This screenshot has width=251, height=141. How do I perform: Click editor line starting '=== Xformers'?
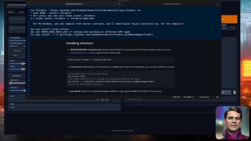[85, 10]
